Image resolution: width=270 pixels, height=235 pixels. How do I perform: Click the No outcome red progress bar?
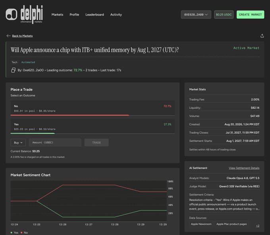(70, 115)
